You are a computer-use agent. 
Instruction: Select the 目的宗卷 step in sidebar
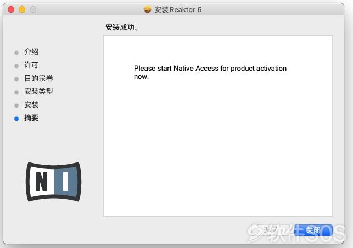click(38, 78)
